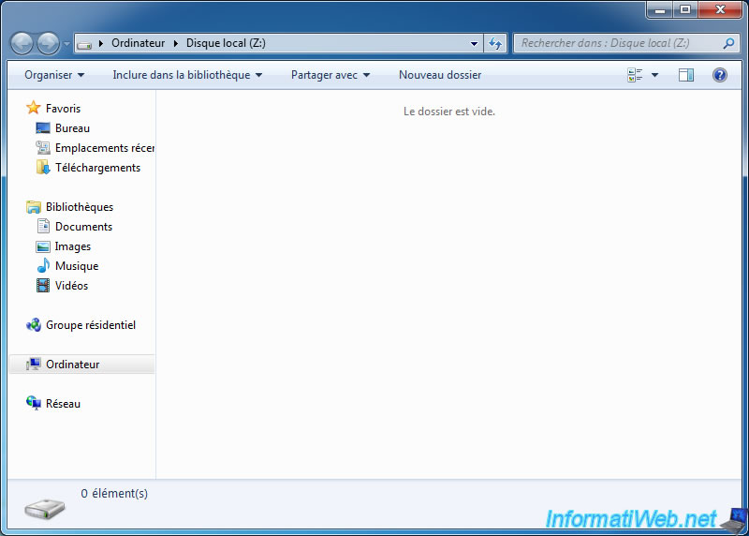Click the Groupe résidentiel icon
Image resolution: width=749 pixels, height=536 pixels.
click(x=34, y=325)
